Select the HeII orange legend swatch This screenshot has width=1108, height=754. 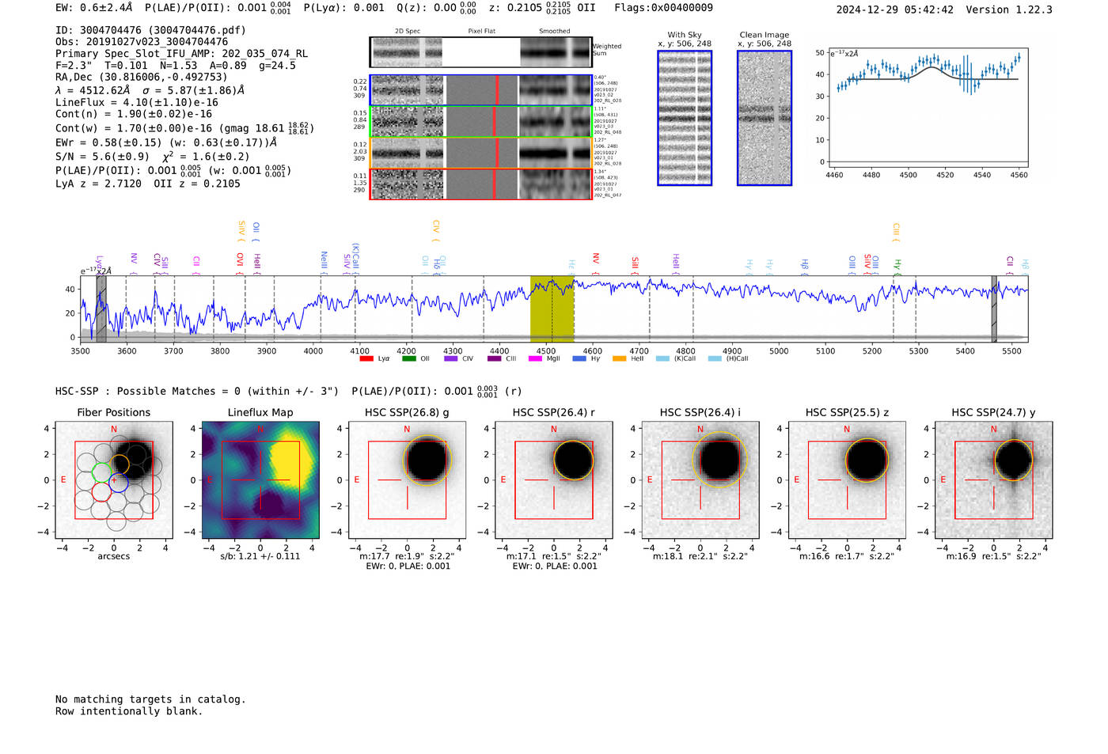pyautogui.click(x=619, y=358)
